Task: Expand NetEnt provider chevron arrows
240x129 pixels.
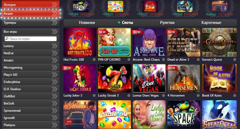Action: (54, 53)
